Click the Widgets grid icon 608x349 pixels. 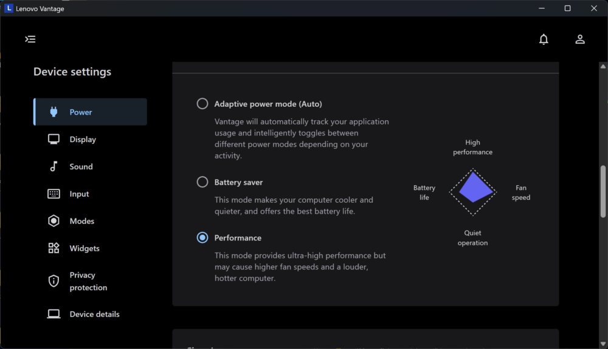pyautogui.click(x=54, y=248)
